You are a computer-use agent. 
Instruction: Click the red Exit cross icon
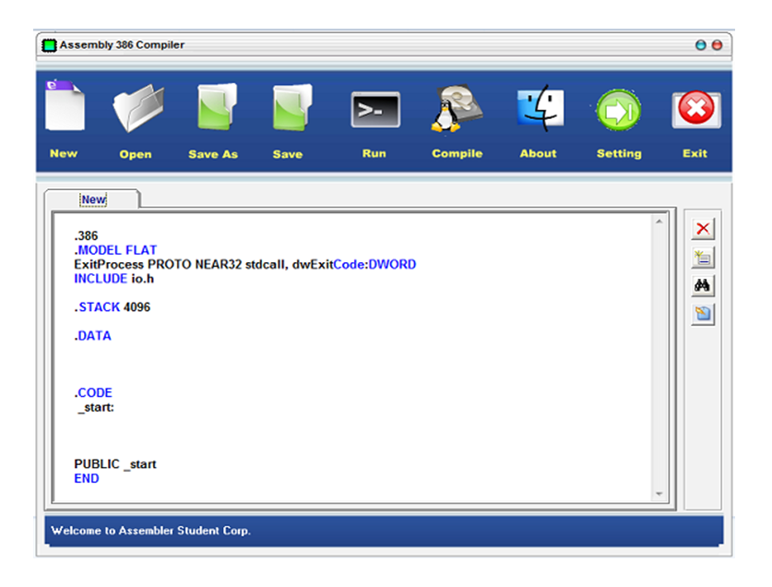coord(696,110)
